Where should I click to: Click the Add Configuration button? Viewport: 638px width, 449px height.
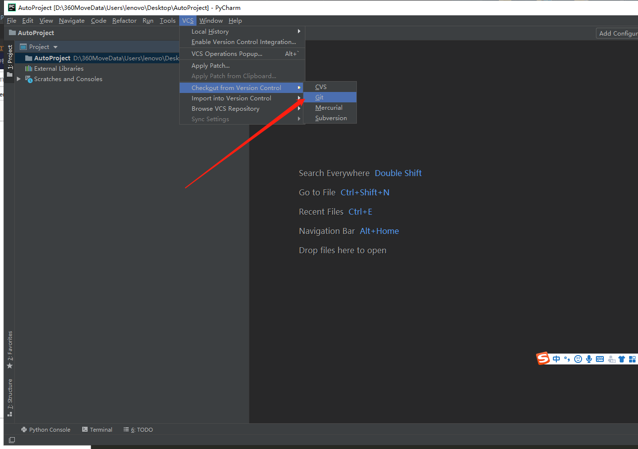coord(617,33)
